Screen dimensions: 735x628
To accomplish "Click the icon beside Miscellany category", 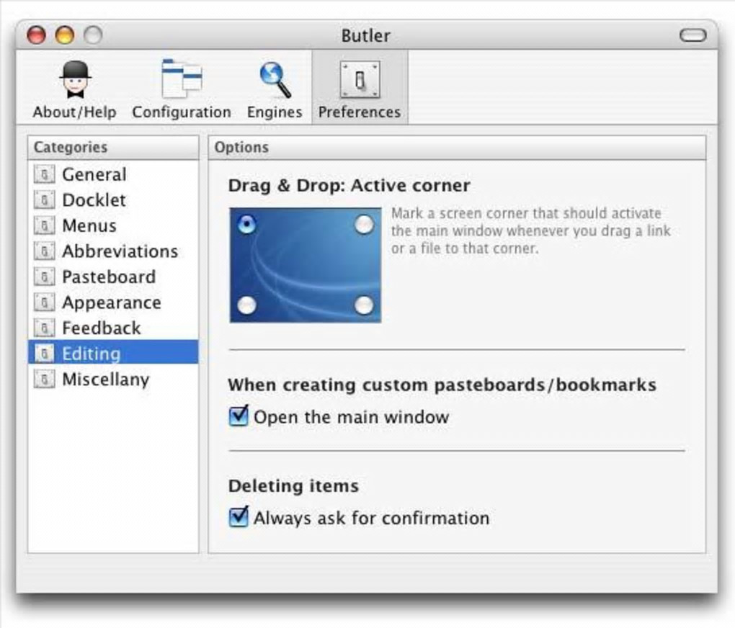I will click(x=45, y=379).
